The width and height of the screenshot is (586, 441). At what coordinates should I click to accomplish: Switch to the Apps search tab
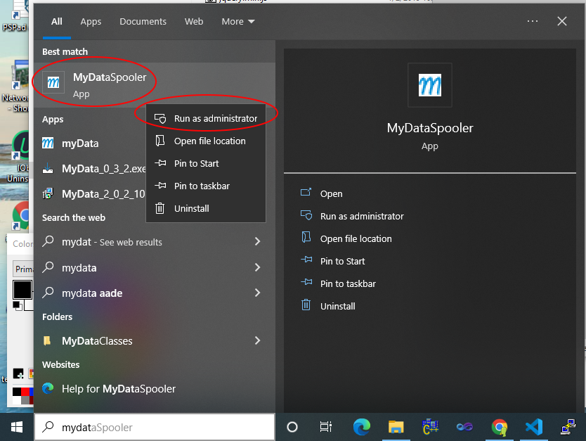[x=91, y=22]
